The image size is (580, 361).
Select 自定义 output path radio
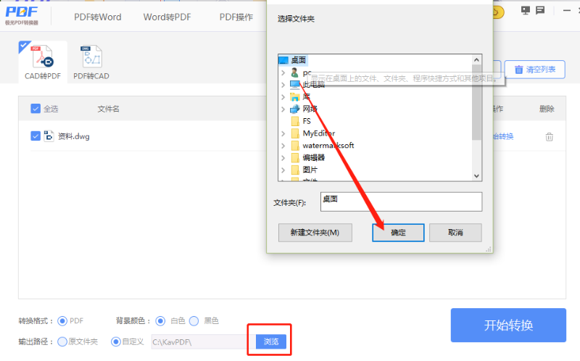[x=116, y=341]
